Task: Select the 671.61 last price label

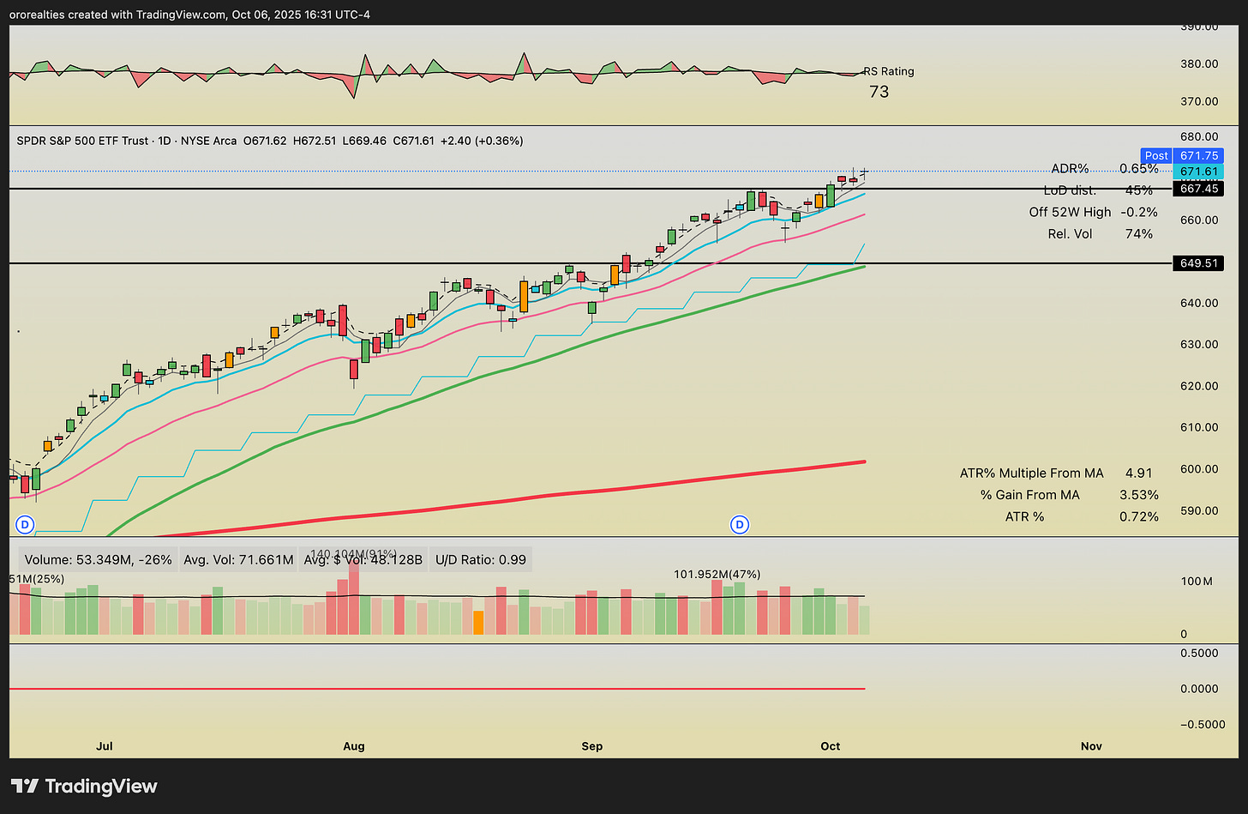Action: coord(1198,172)
